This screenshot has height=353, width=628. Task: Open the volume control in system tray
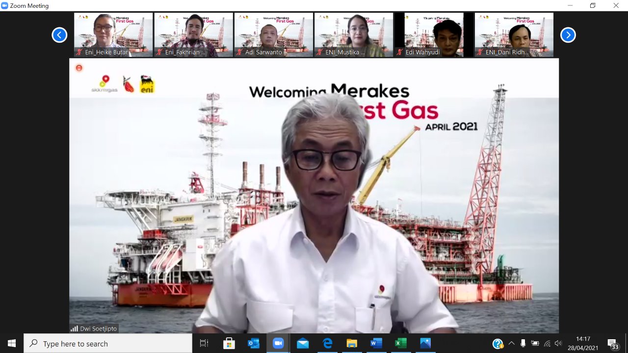pos(558,343)
